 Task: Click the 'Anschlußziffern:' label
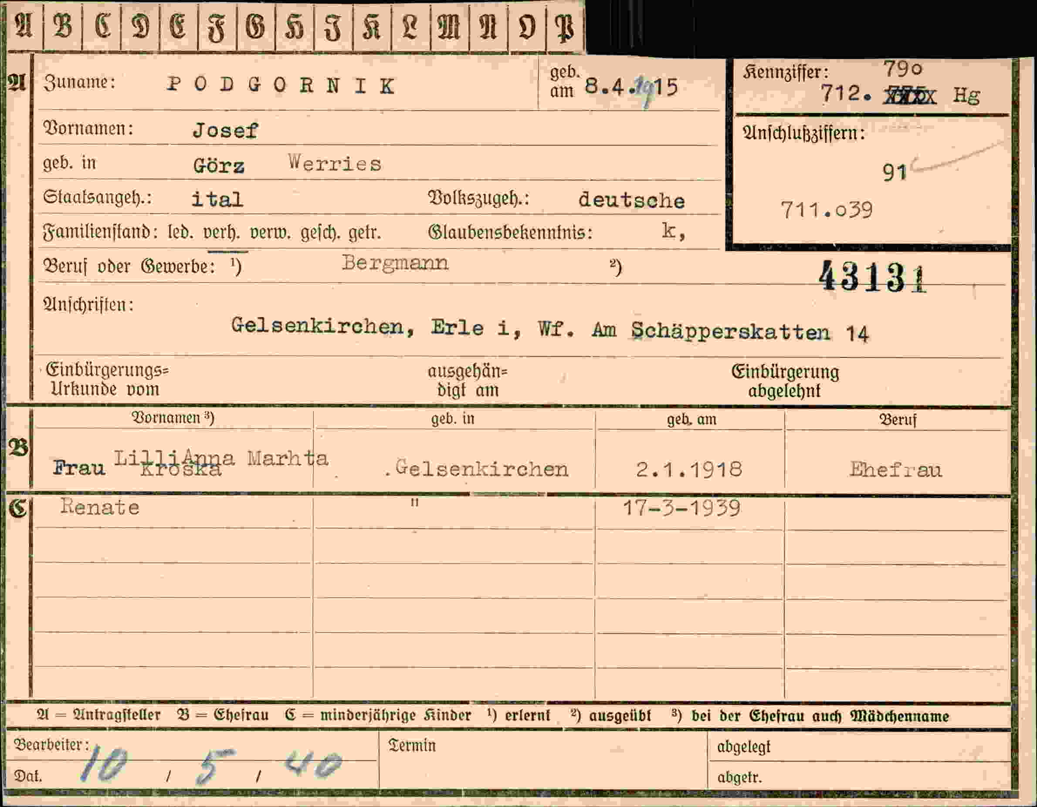[804, 133]
